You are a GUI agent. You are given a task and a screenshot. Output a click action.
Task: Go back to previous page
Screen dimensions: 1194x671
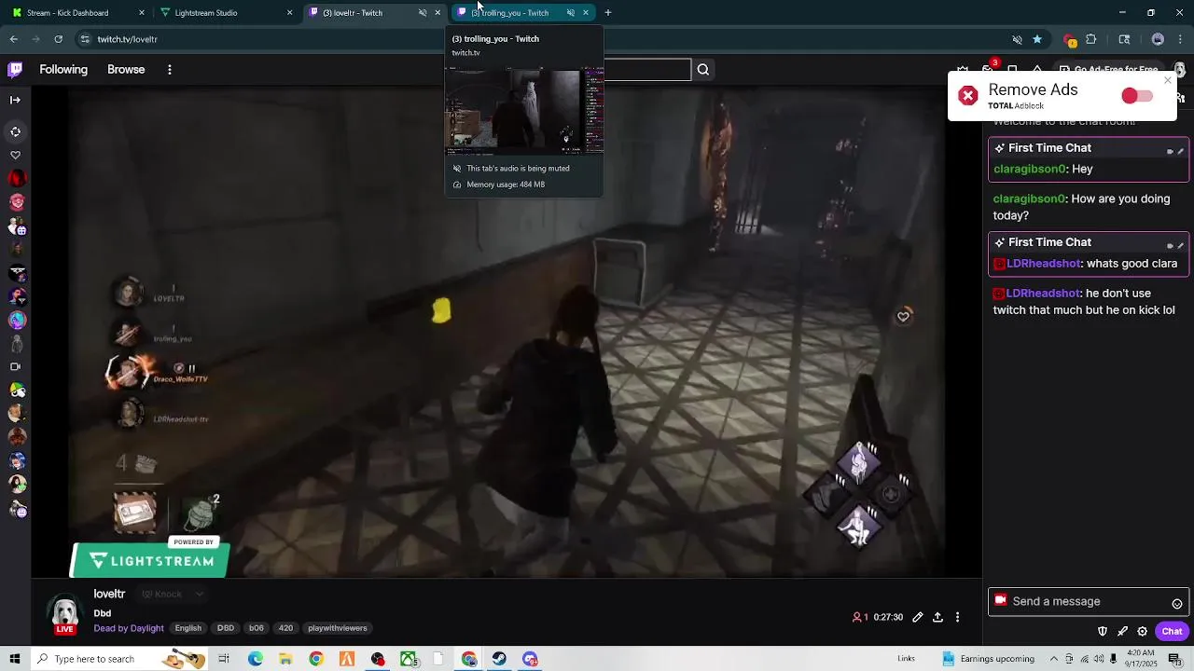coord(13,39)
